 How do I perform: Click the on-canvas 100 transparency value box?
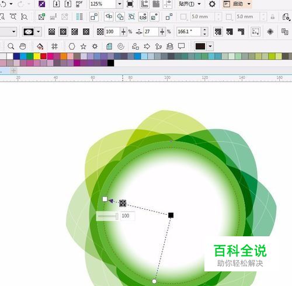pyautogui.click(x=127, y=216)
